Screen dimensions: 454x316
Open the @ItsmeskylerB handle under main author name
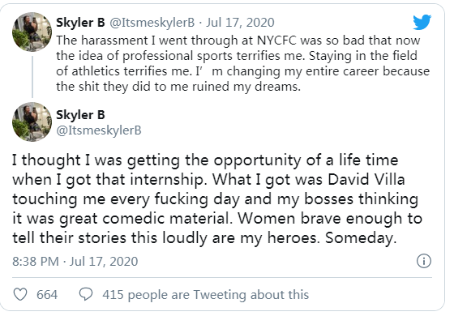(x=99, y=130)
